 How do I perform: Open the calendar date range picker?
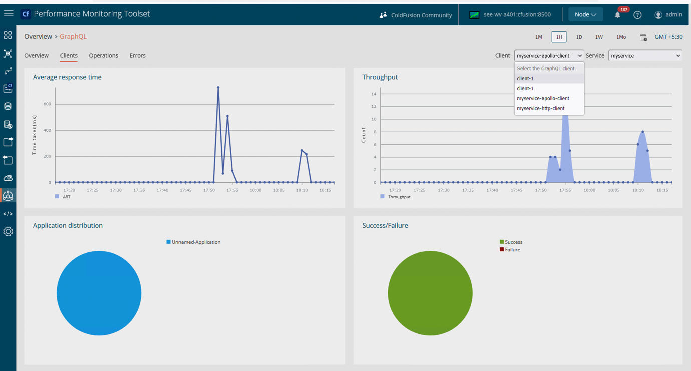(643, 37)
